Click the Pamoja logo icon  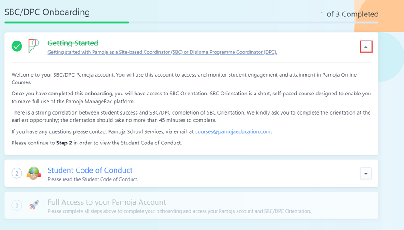(x=34, y=46)
